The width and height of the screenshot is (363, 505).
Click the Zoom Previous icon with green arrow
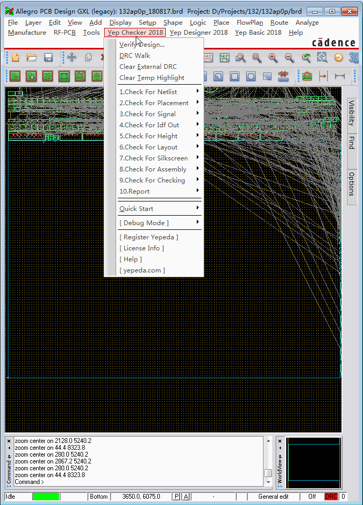(x=306, y=58)
